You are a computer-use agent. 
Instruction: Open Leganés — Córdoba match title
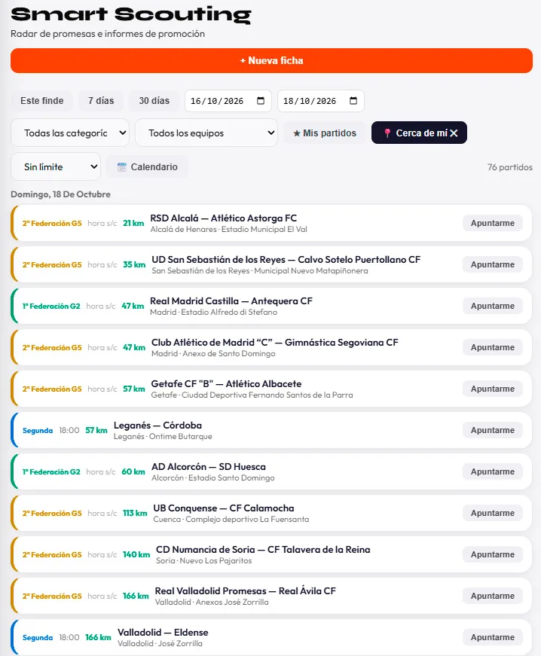point(157,425)
